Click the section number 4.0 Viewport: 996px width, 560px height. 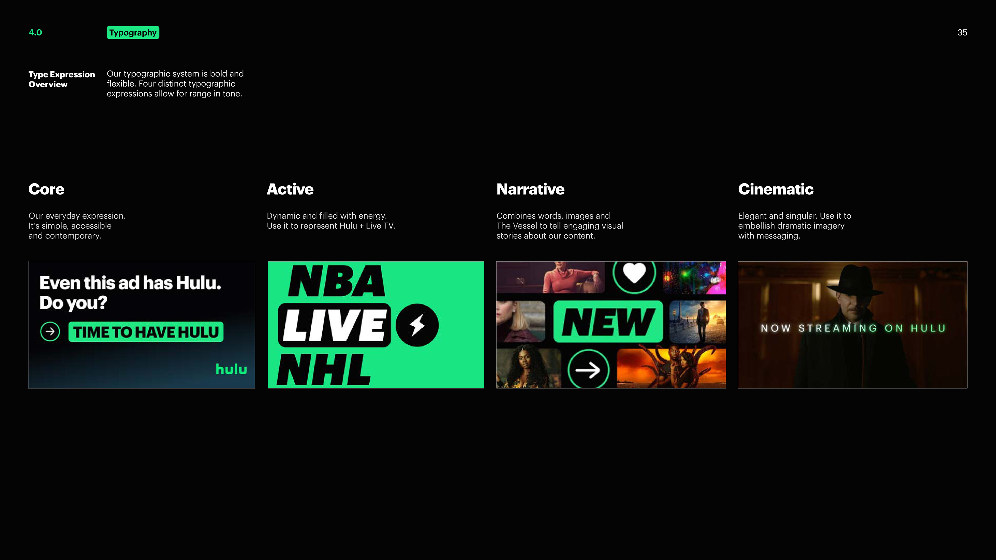point(35,32)
